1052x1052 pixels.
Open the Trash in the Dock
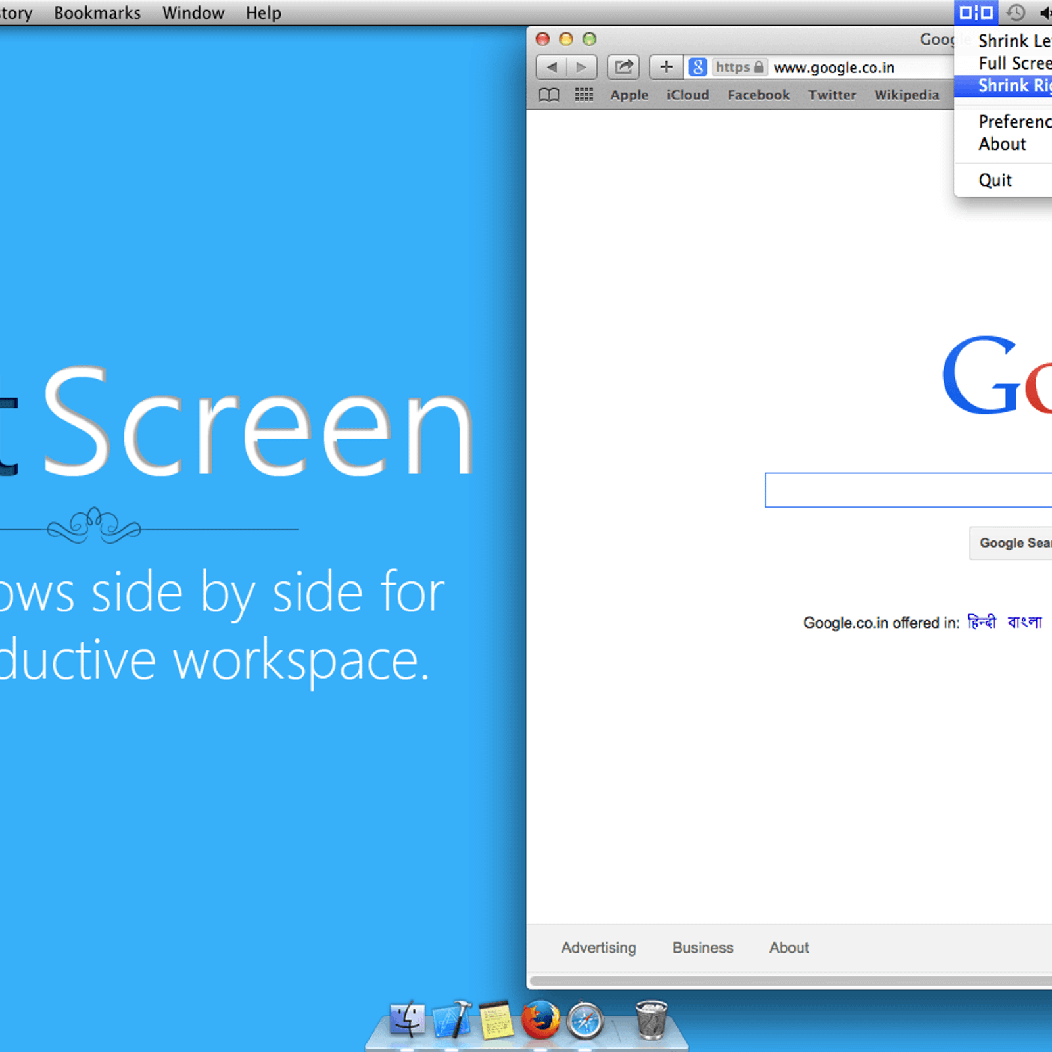tap(652, 1019)
